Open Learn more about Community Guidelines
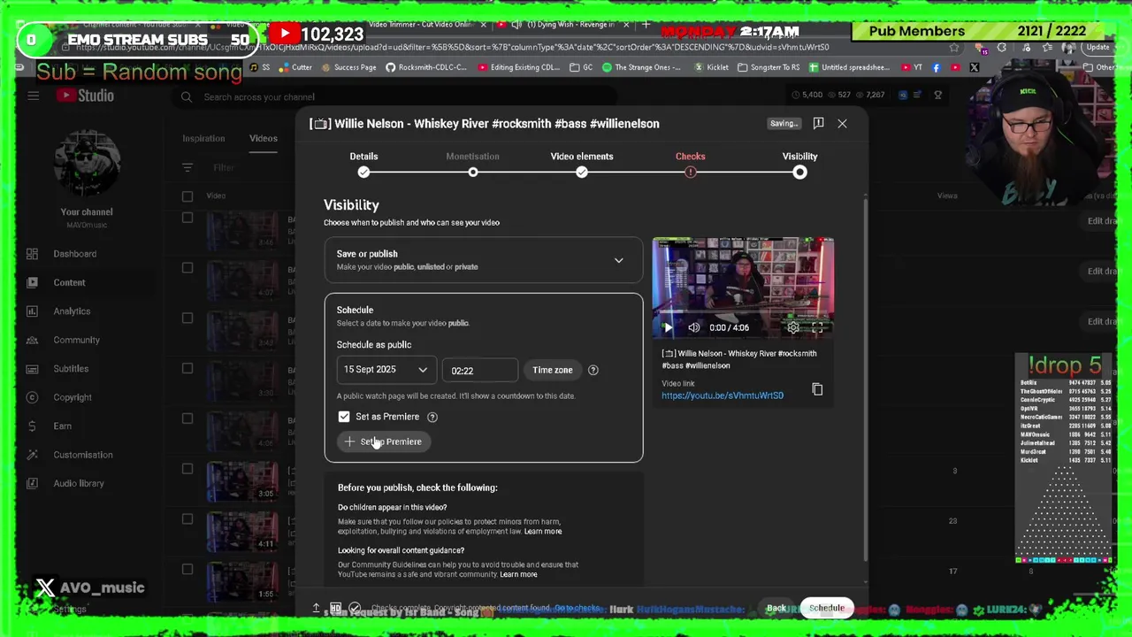The height and width of the screenshot is (637, 1132). [x=518, y=574]
